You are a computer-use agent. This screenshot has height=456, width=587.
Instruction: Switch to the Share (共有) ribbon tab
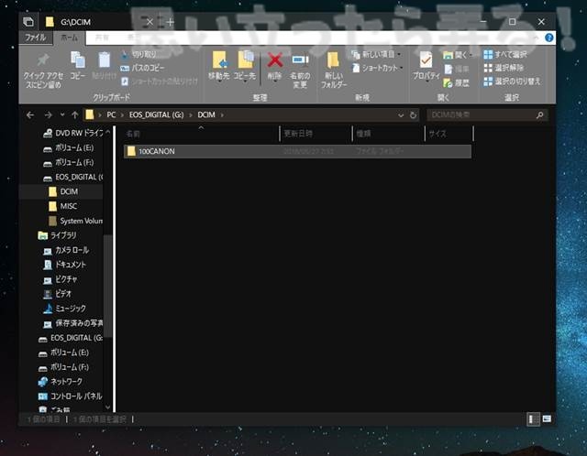(x=102, y=38)
